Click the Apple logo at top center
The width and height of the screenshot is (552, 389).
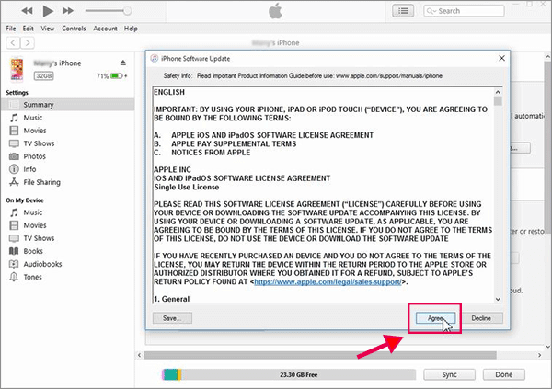275,11
